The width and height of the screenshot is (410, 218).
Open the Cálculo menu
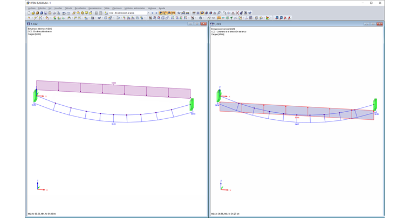pos(69,8)
